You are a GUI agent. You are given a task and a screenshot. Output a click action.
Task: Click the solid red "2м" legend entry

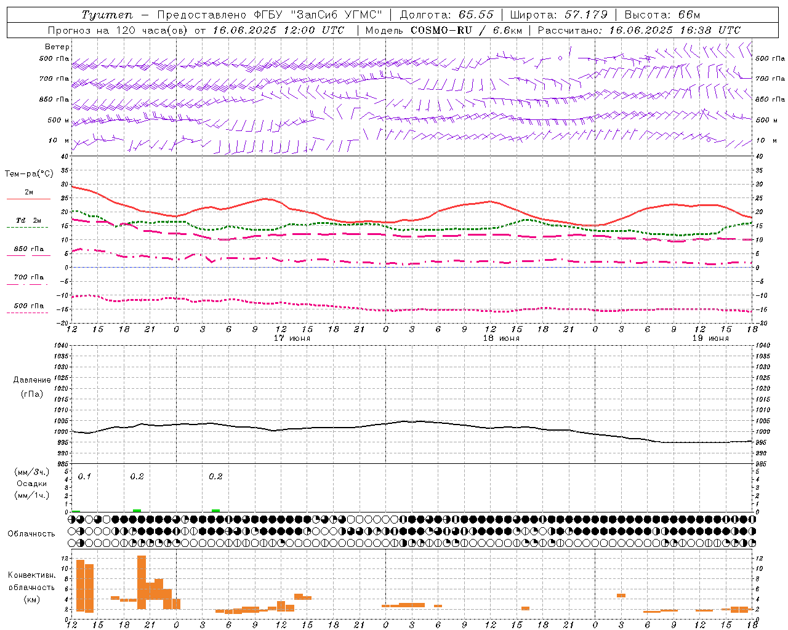(29, 195)
